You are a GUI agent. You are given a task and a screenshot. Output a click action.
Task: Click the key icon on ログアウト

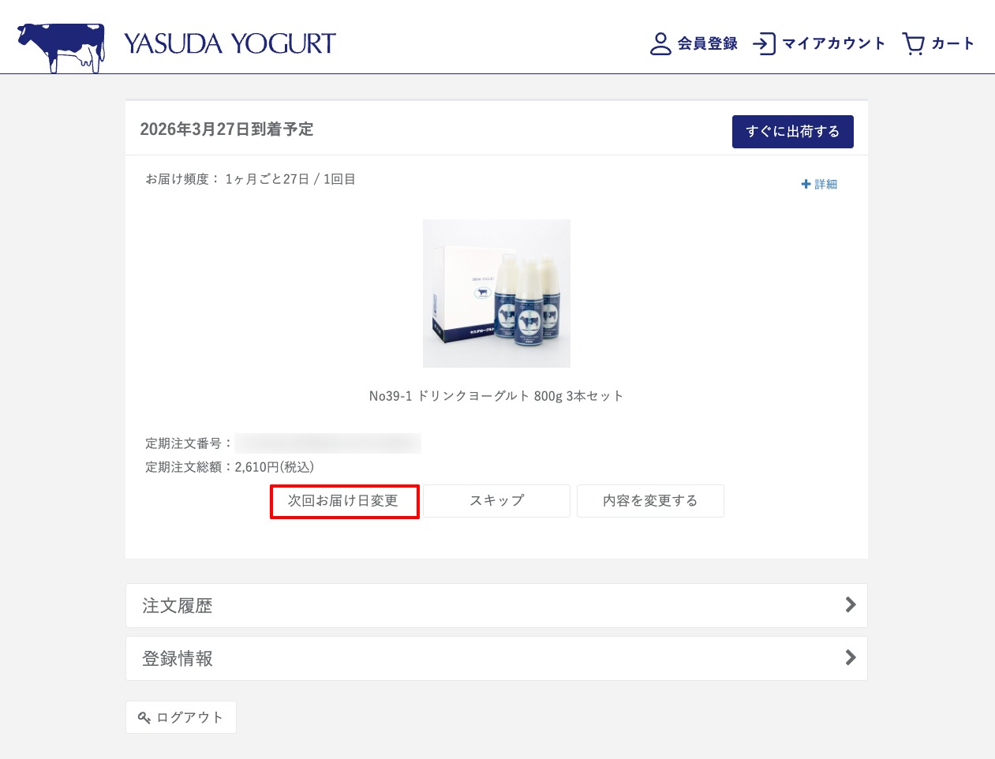coord(144,717)
